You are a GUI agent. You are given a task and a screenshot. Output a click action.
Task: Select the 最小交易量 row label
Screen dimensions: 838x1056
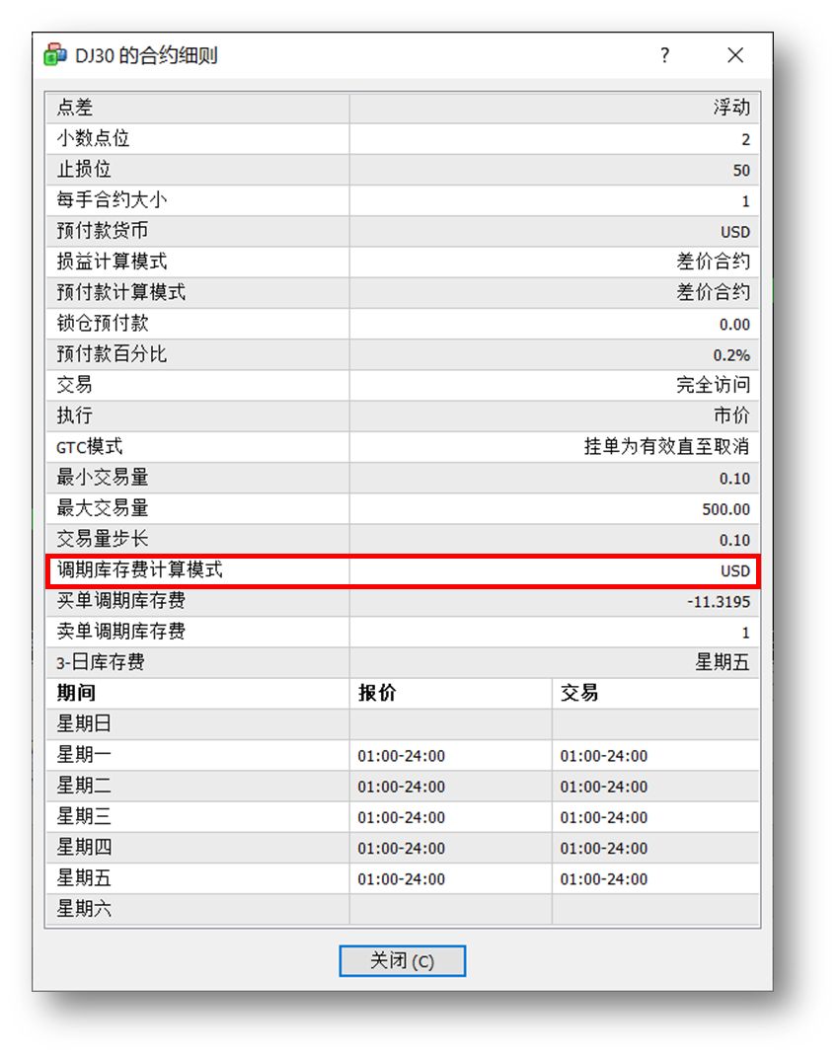[x=103, y=478]
